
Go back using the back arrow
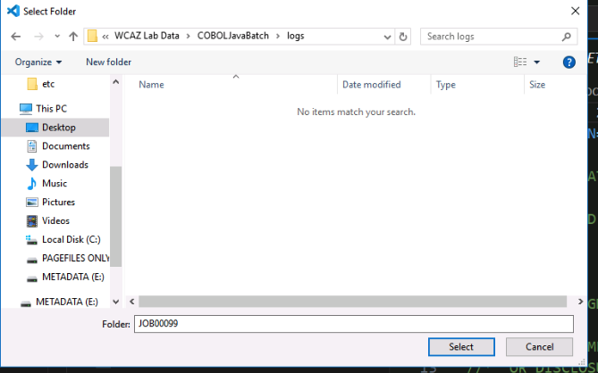[x=15, y=37]
